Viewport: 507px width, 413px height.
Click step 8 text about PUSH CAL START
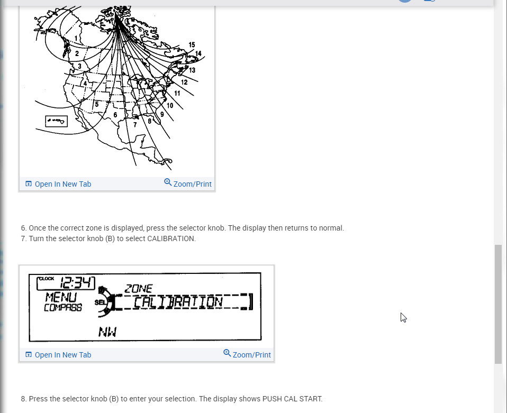pos(171,399)
